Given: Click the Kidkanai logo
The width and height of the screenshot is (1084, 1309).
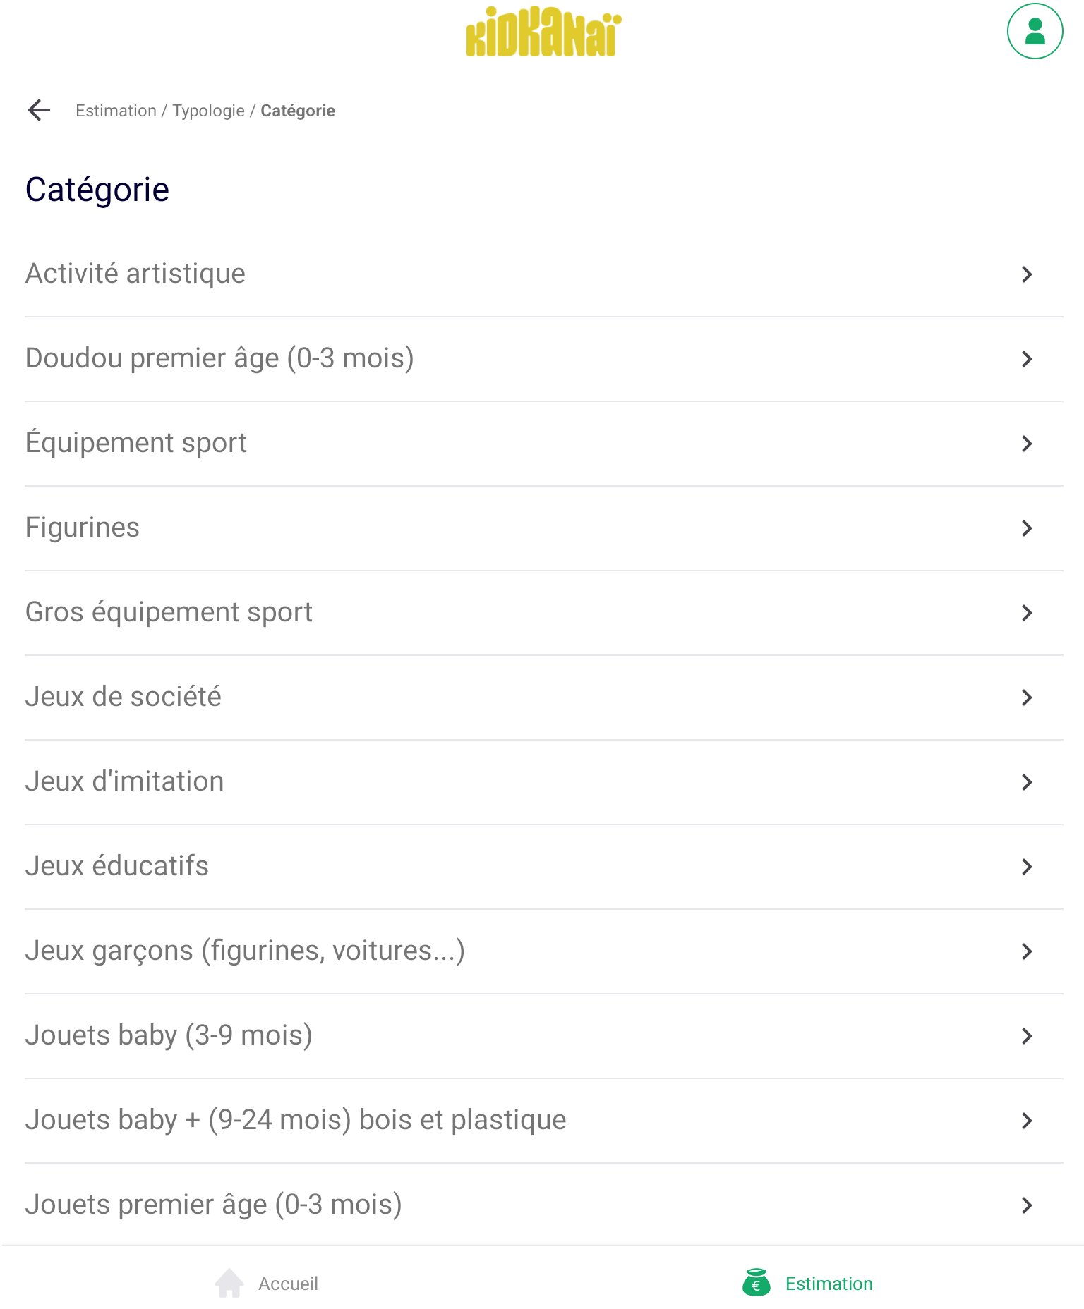Looking at the screenshot, I should pos(543,32).
